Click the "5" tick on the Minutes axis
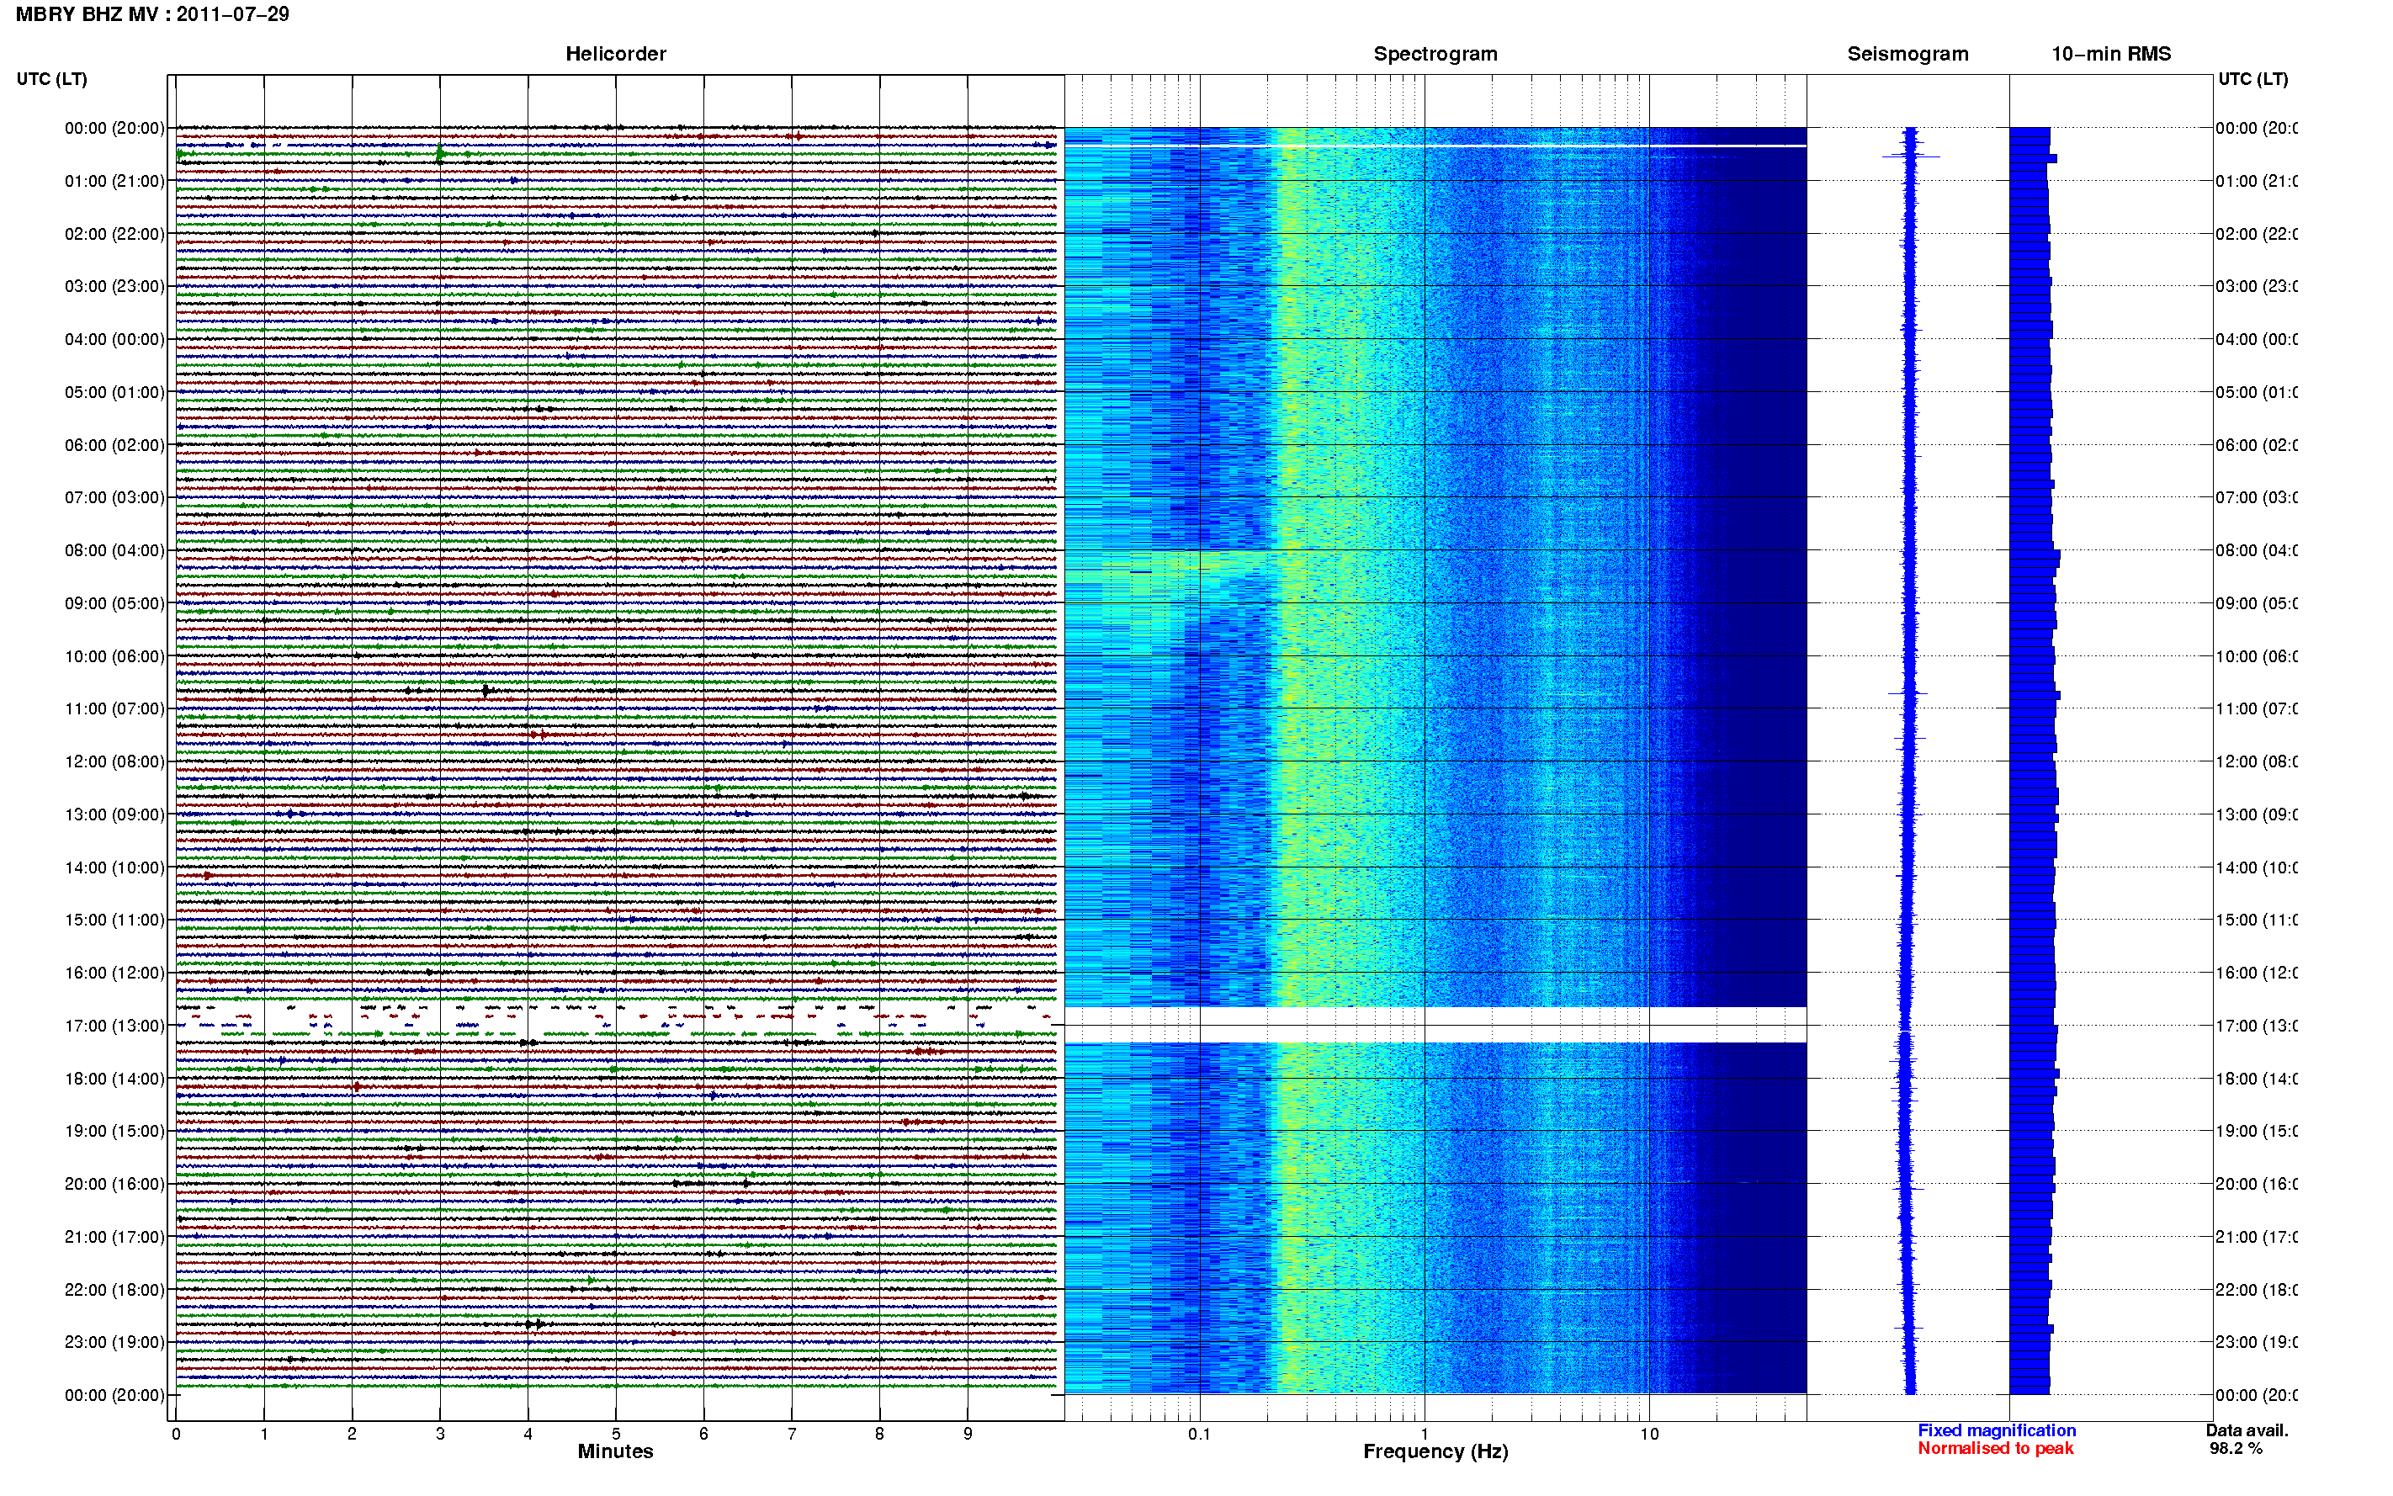This screenshot has height=1496, width=2393. (x=615, y=1434)
